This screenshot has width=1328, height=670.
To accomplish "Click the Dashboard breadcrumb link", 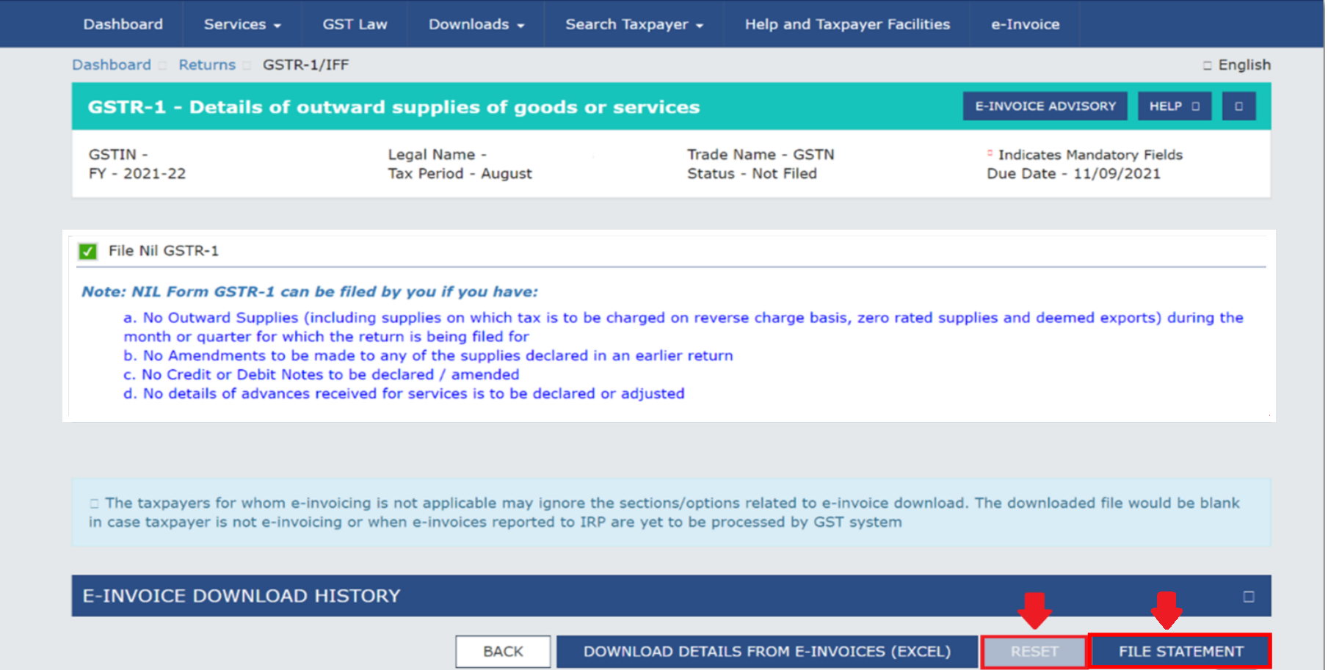I will click(112, 65).
